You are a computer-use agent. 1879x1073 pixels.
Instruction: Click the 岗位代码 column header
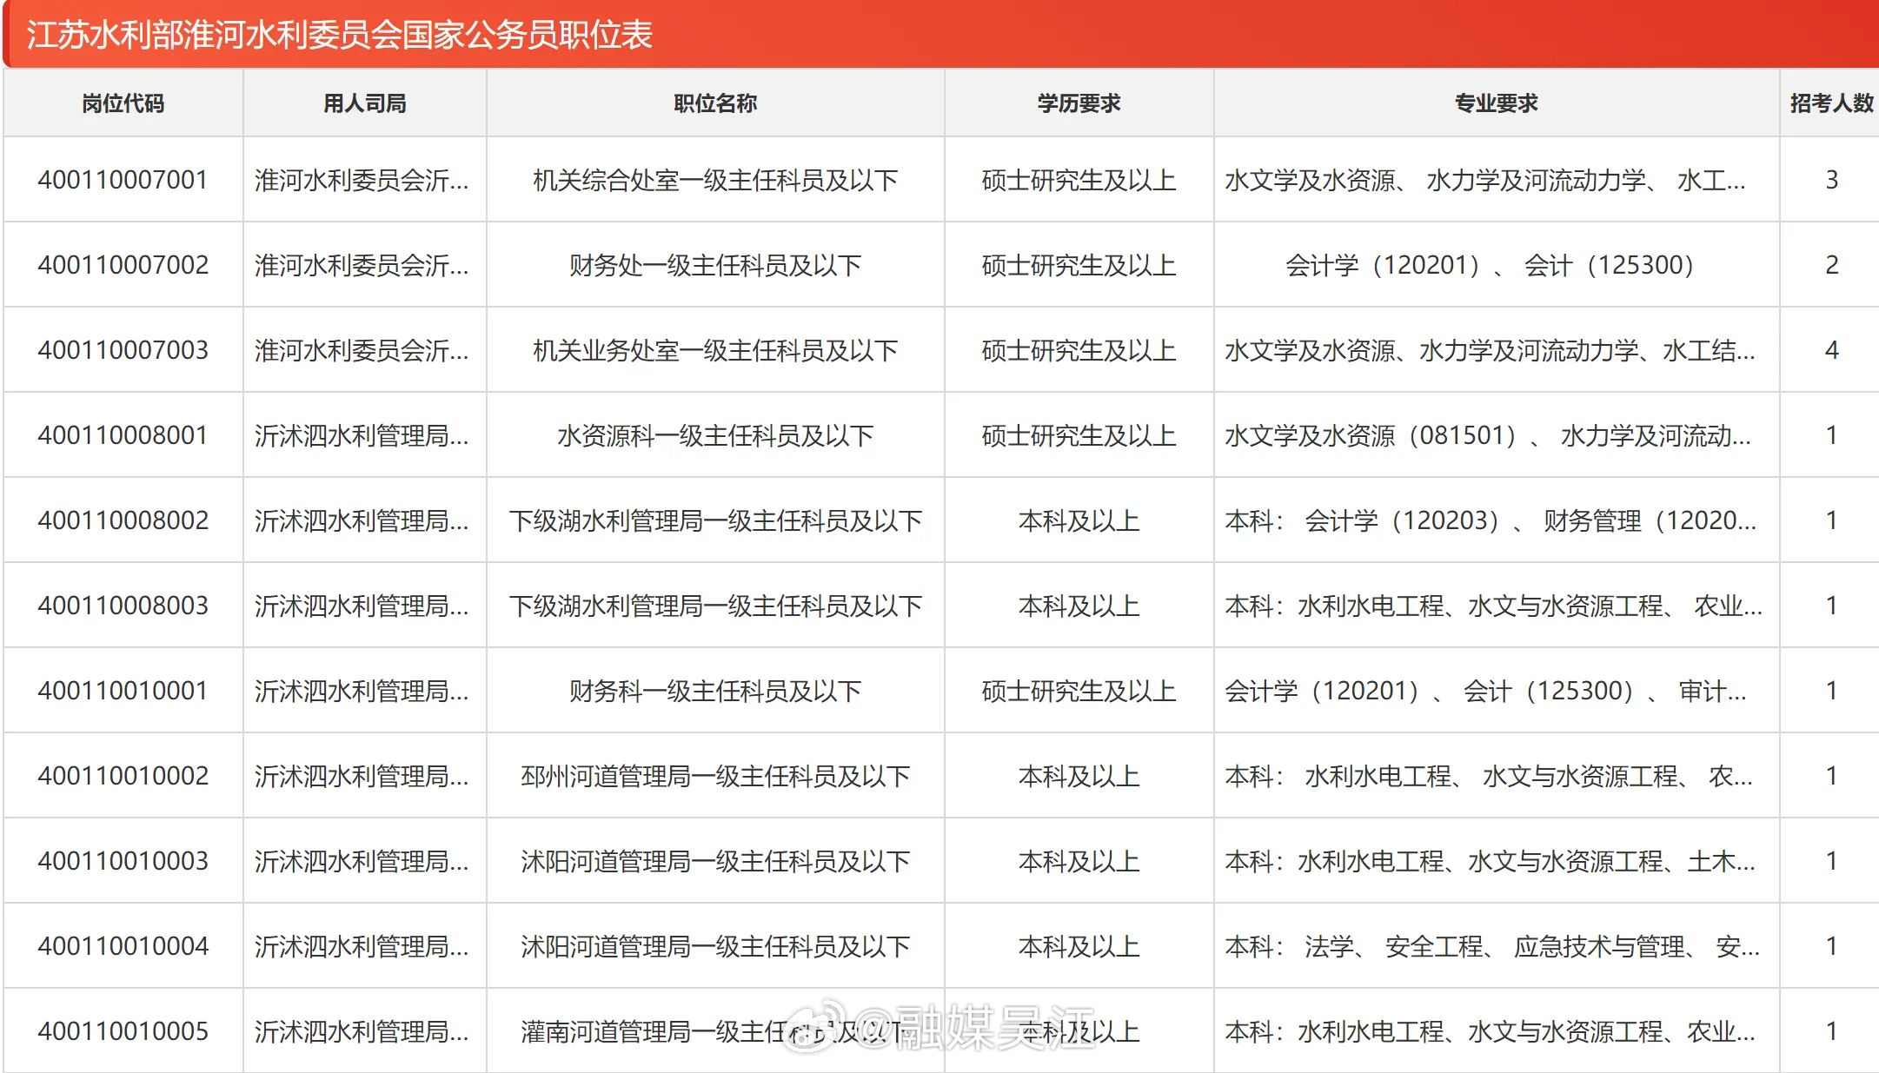(123, 103)
